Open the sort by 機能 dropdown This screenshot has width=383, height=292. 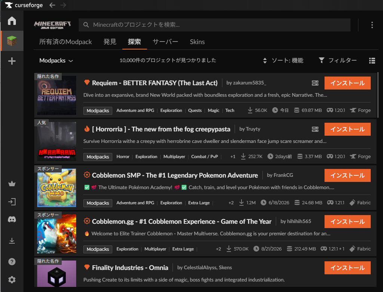pyautogui.click(x=283, y=61)
